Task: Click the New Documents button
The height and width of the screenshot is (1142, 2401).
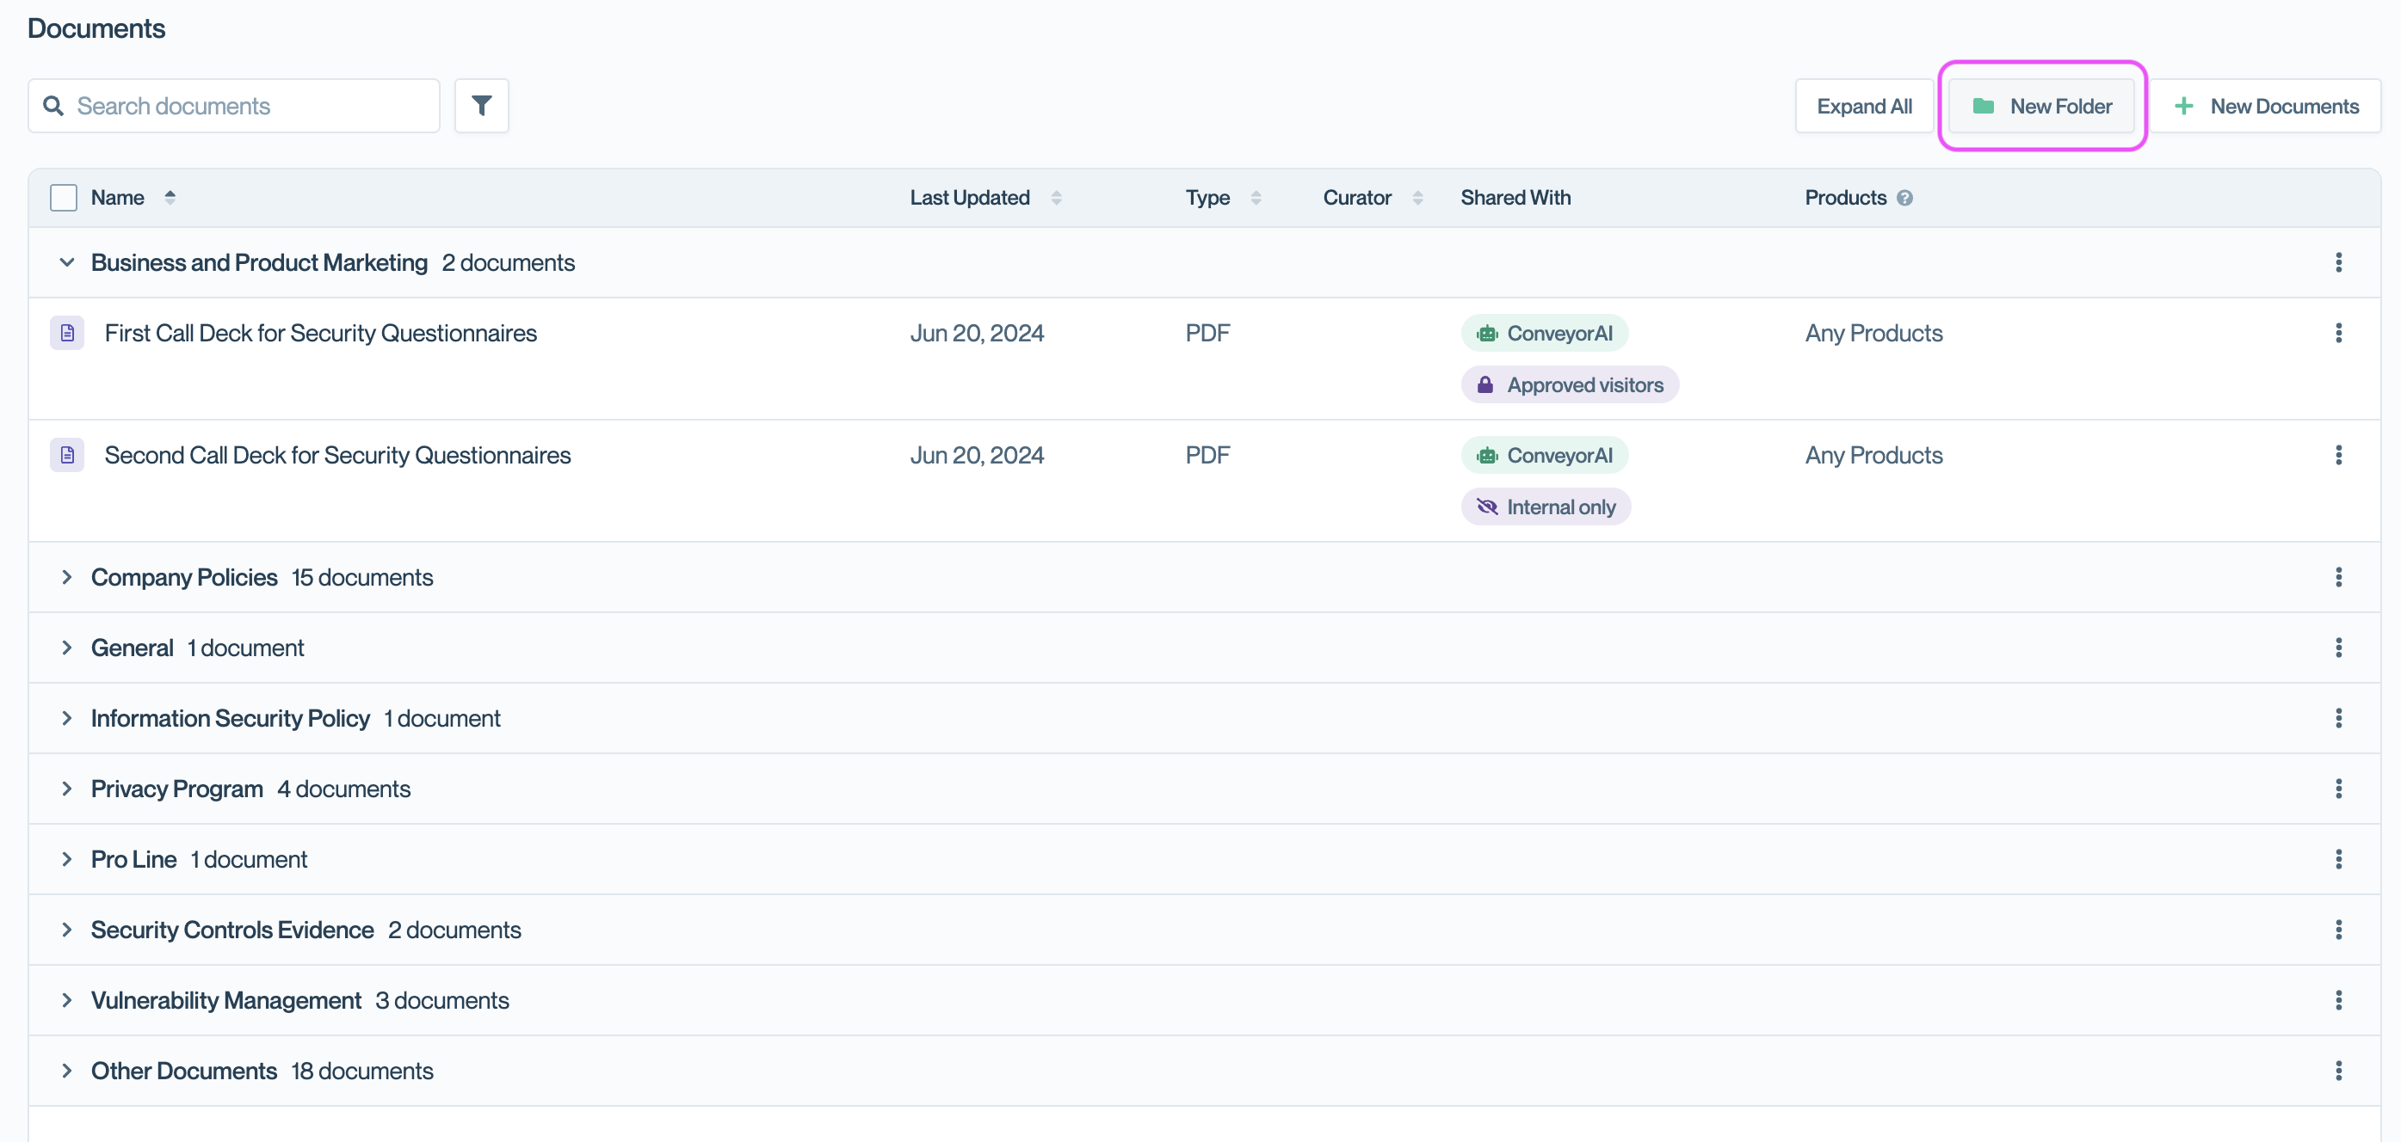Action: coord(2266,106)
